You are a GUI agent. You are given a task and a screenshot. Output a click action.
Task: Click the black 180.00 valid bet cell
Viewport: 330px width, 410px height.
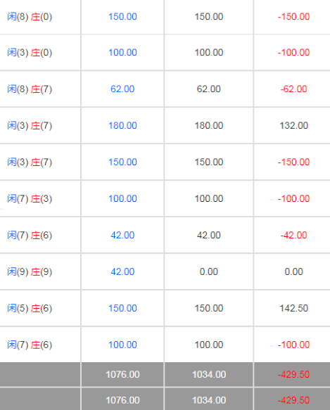[x=208, y=125]
